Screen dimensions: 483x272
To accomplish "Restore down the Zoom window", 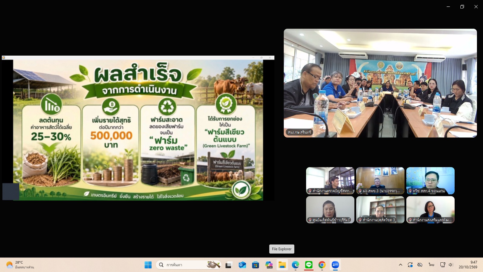I will pos(462,7).
